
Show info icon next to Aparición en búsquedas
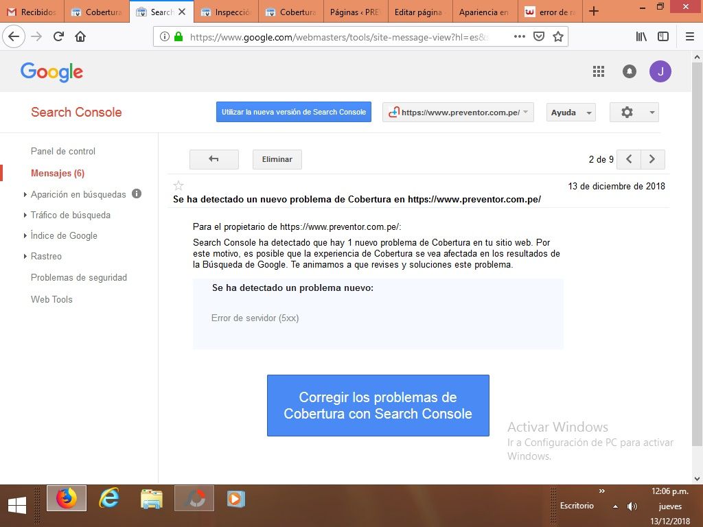pos(137,194)
